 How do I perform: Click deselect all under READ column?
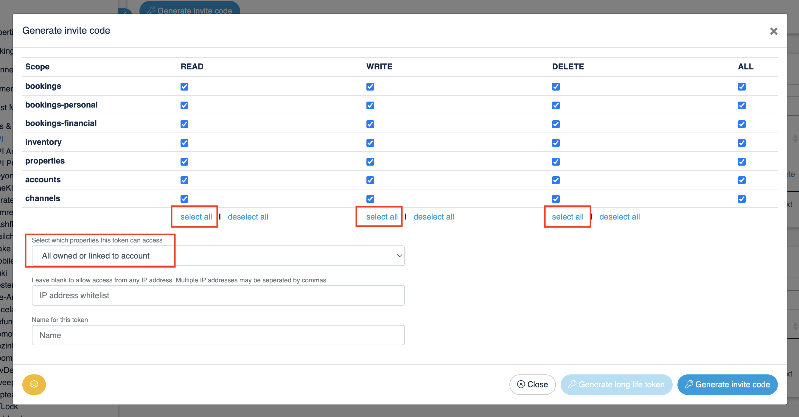pos(248,217)
